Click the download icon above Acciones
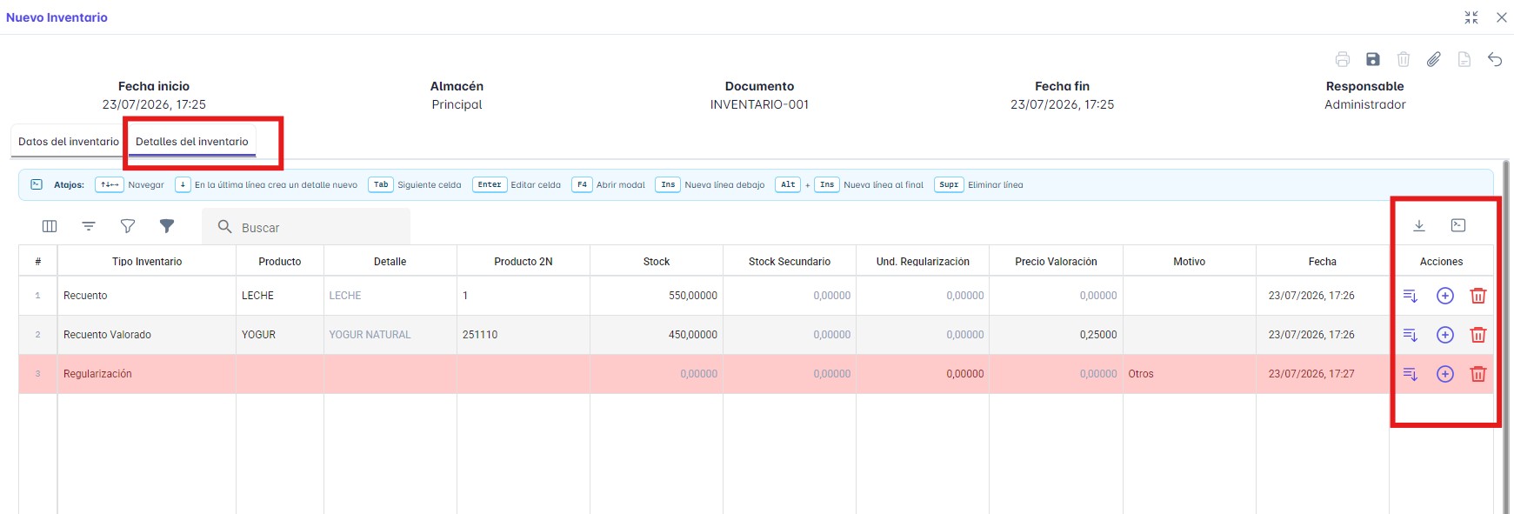The height and width of the screenshot is (514, 1514). pos(1419,225)
